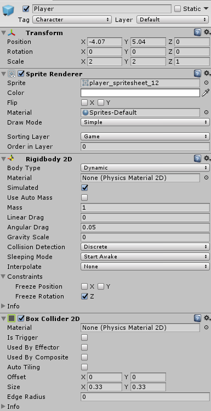The width and height of the screenshot is (211, 411).
Task: Click the Gravity Scale field
Action: (145, 237)
